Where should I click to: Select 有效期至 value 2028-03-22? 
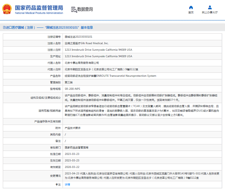click(x=72, y=167)
